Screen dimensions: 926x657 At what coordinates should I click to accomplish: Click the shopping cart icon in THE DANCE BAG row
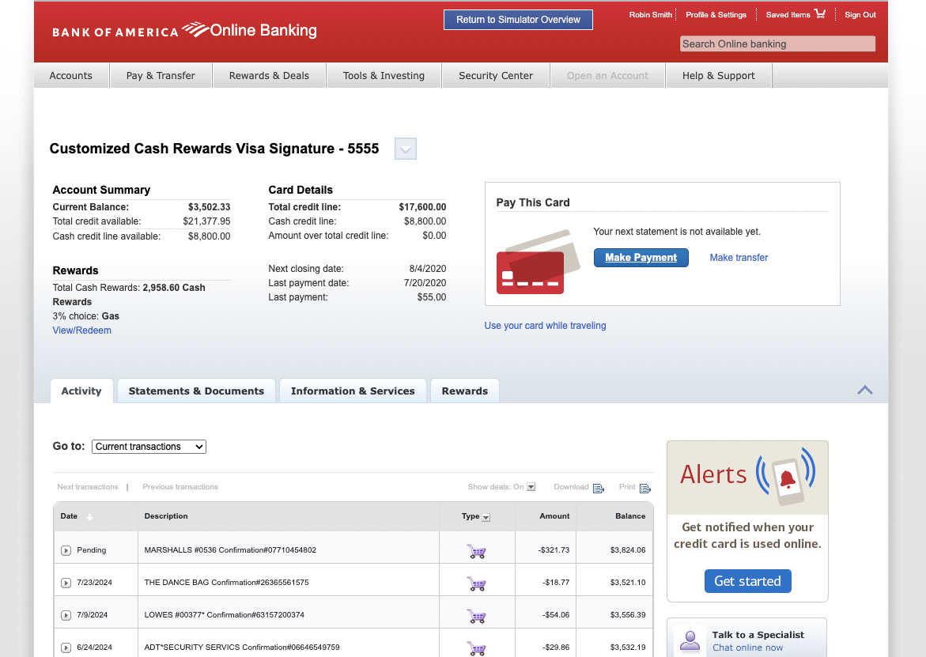(476, 583)
